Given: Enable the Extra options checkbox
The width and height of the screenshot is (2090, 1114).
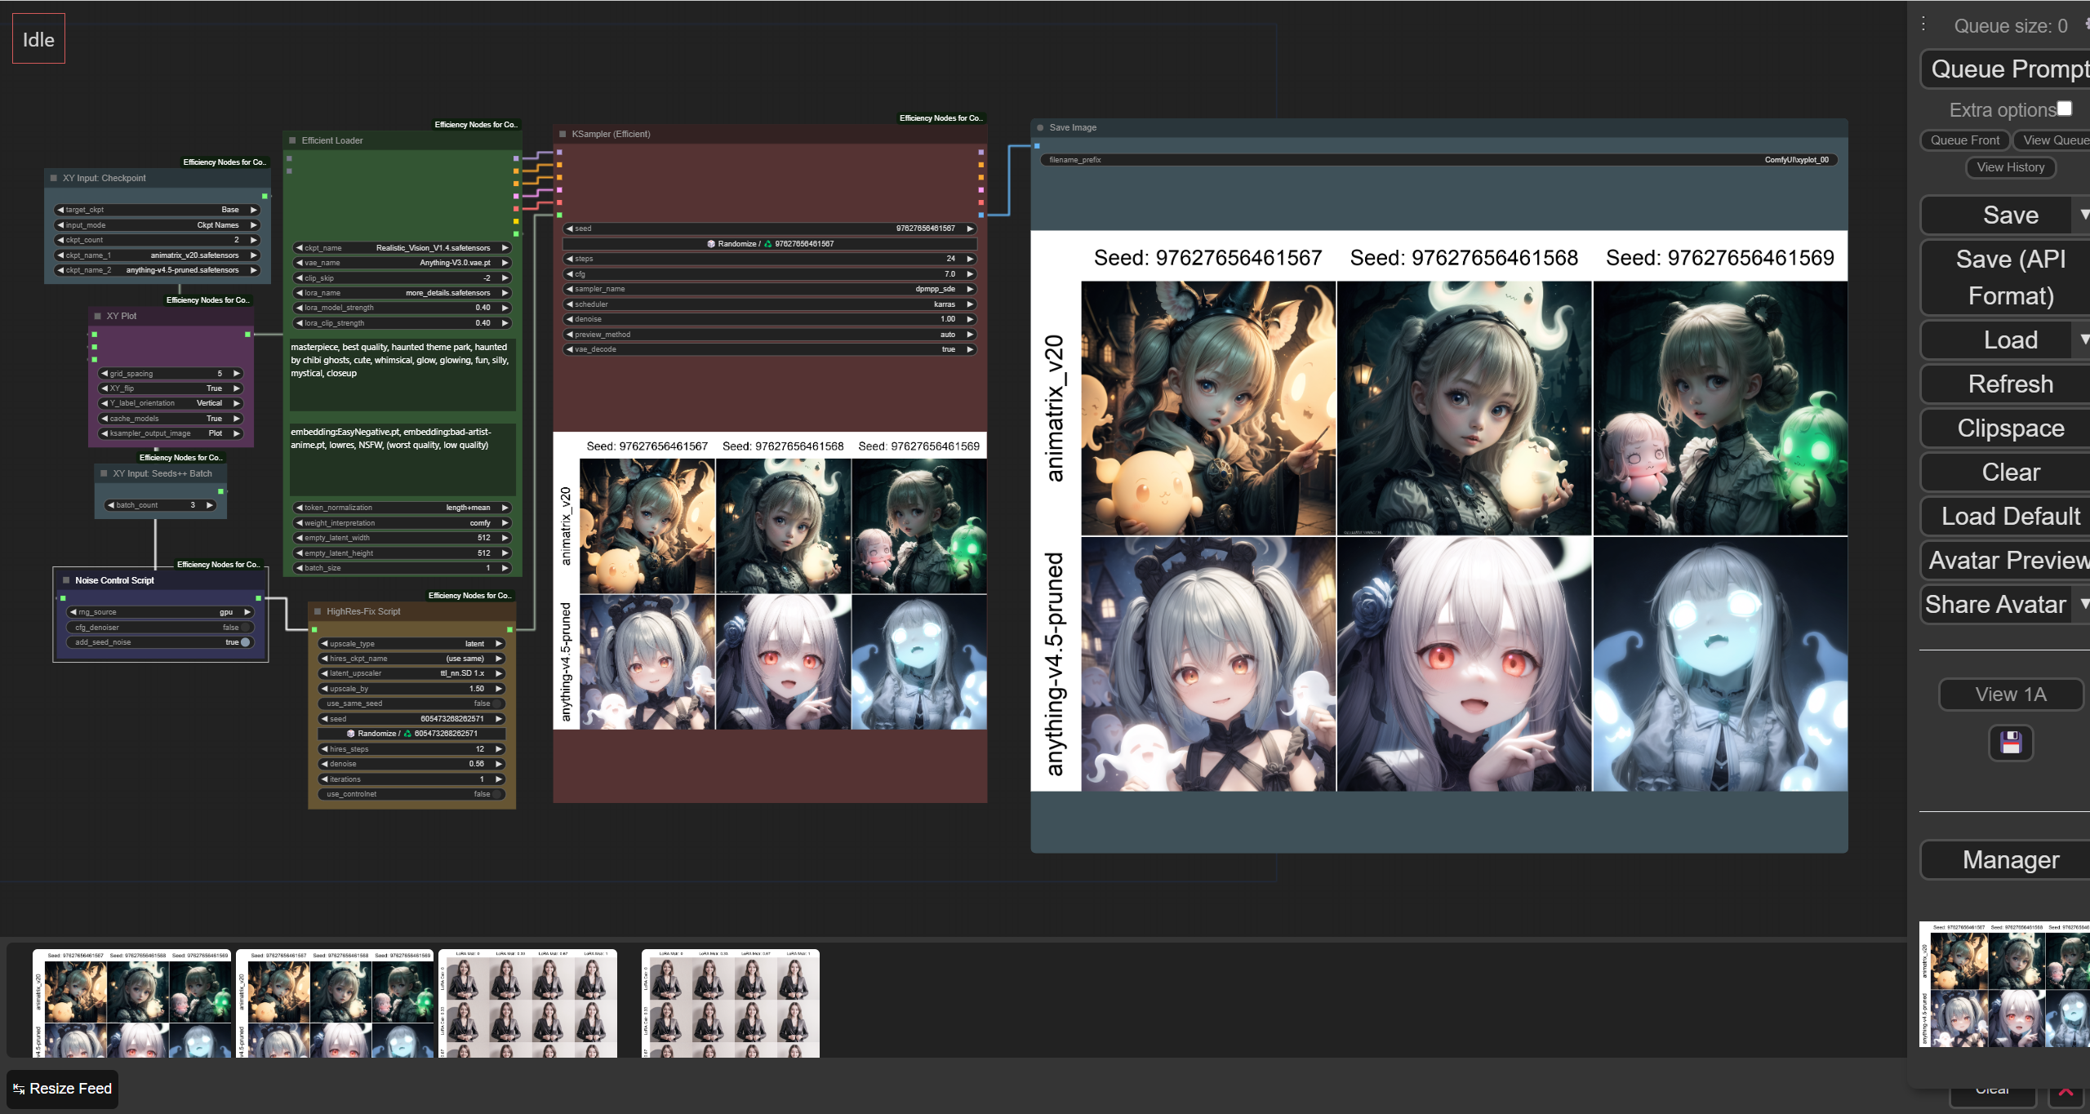Looking at the screenshot, I should (2065, 109).
